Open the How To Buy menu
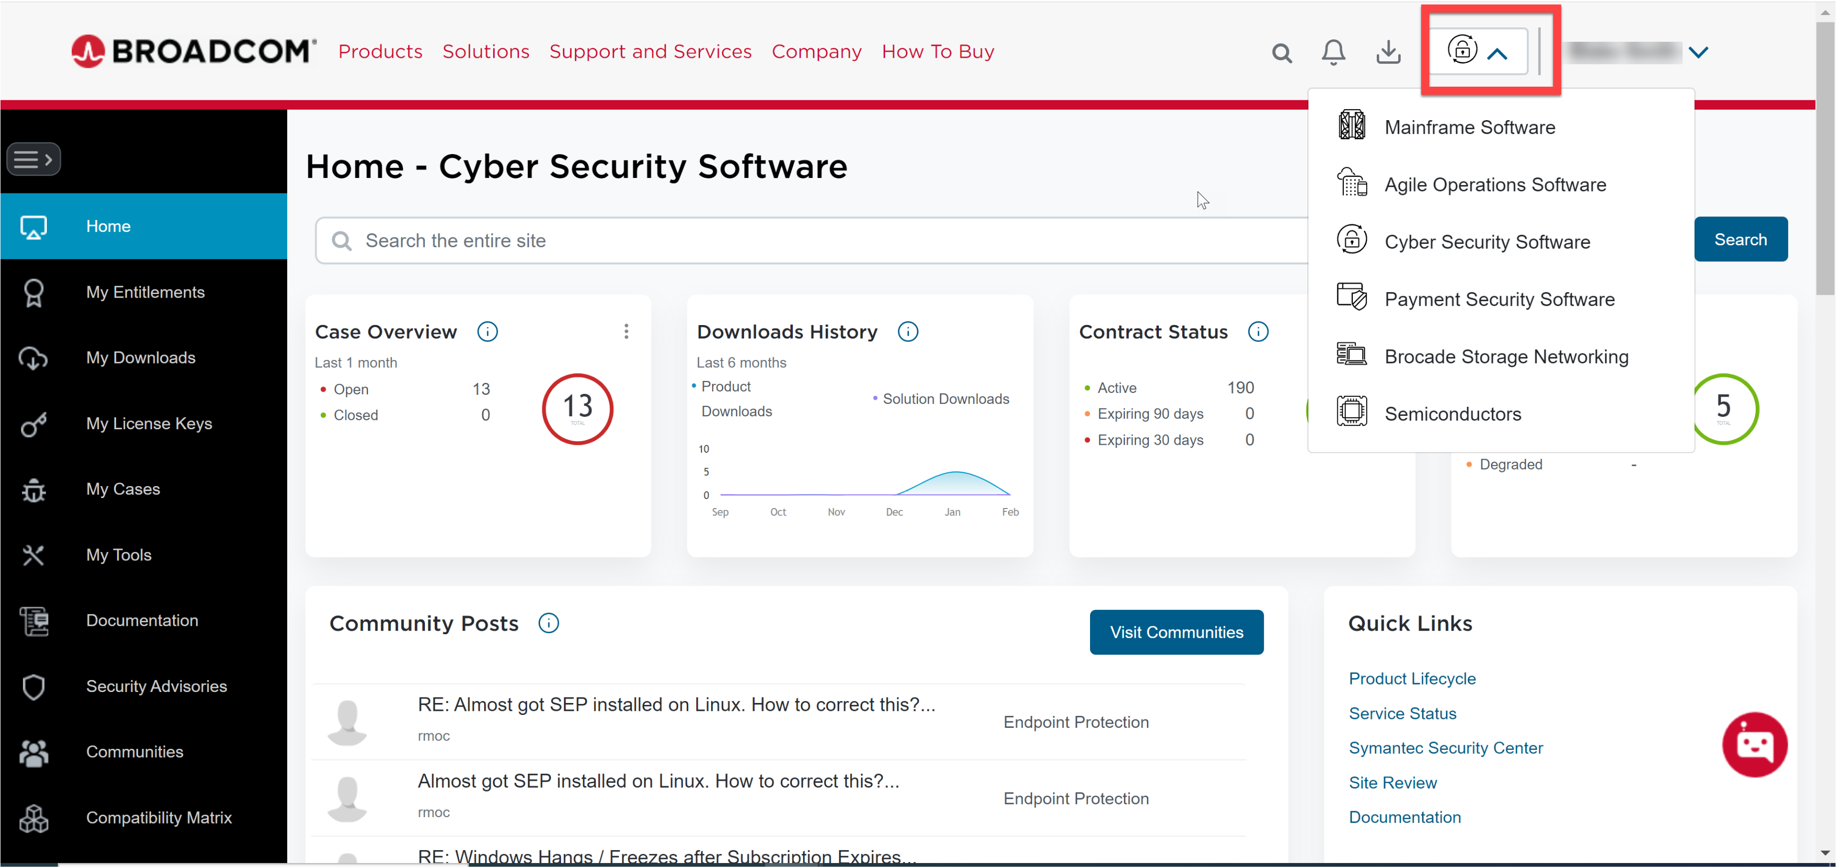 coord(938,52)
